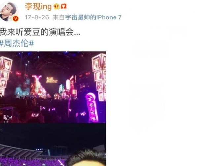Image resolution: width=198 pixels, height=166 pixels.
Task: Click the golden glowing sign on stage
Action: pos(52,80)
